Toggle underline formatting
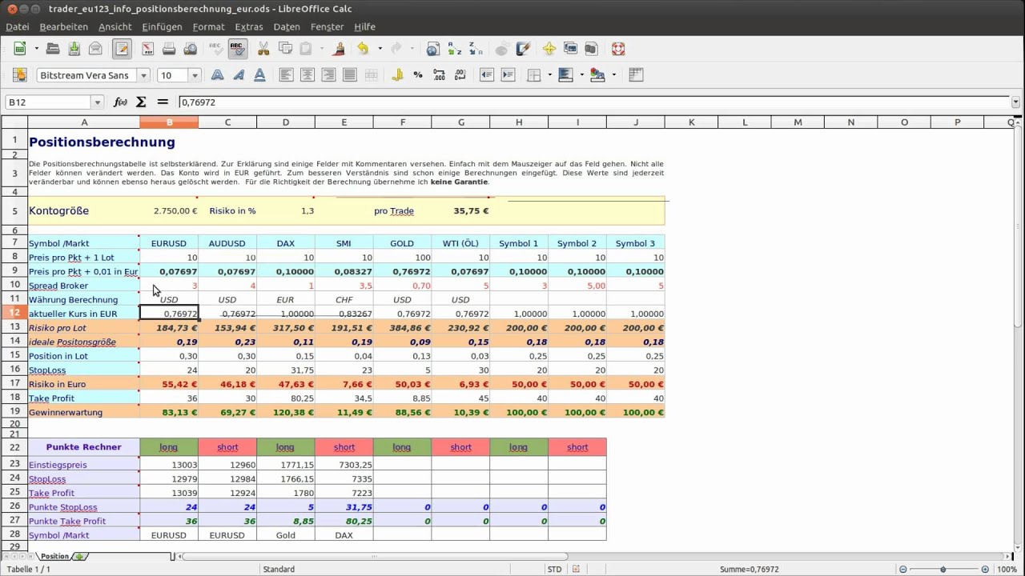 click(259, 75)
